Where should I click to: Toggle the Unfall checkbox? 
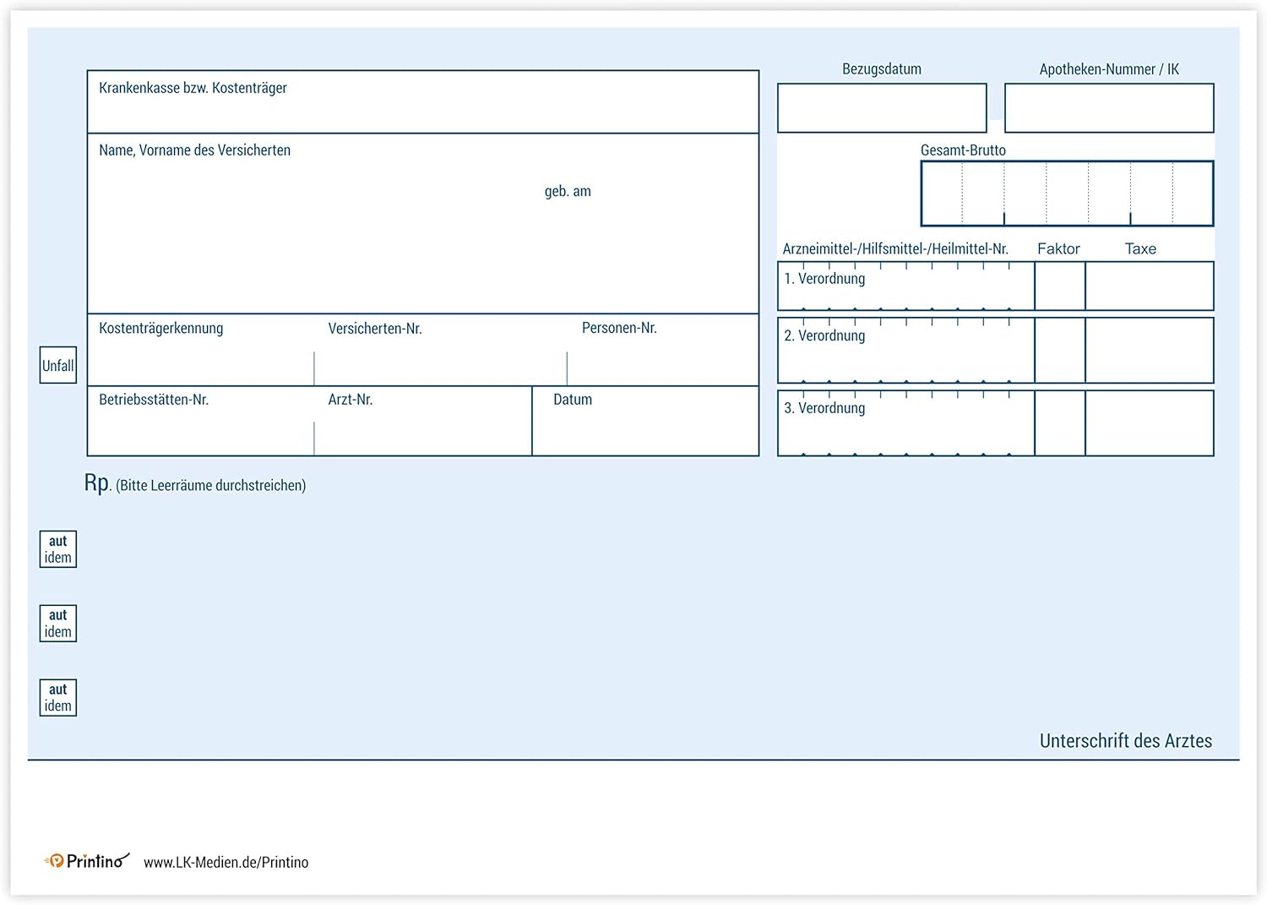(57, 365)
